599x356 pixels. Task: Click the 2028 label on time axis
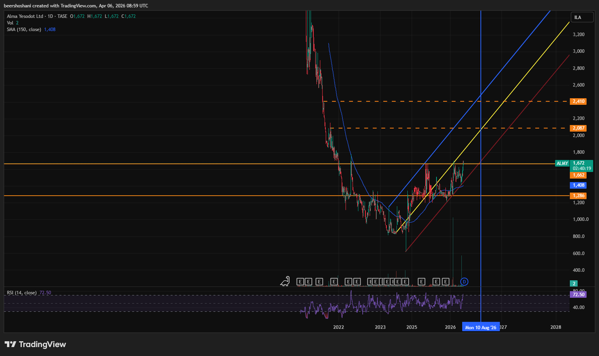[x=556, y=328]
